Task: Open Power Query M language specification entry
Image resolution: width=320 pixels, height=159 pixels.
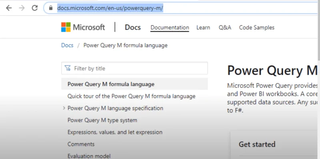Action: point(115,108)
